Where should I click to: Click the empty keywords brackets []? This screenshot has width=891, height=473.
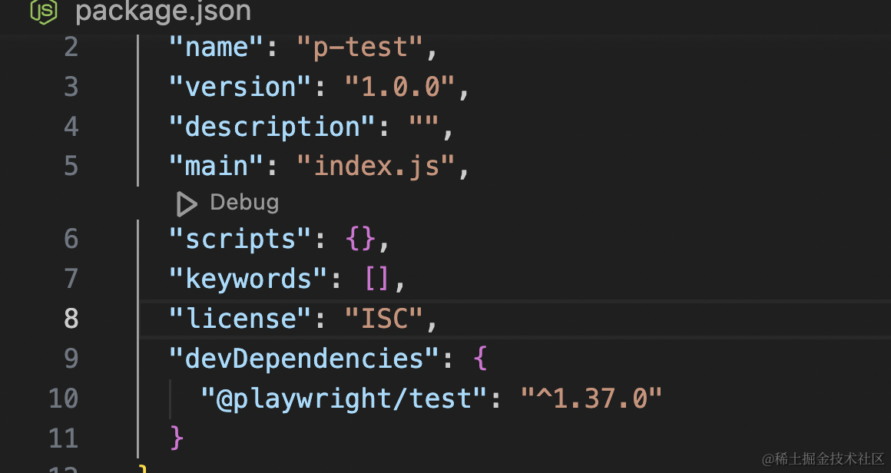376,279
